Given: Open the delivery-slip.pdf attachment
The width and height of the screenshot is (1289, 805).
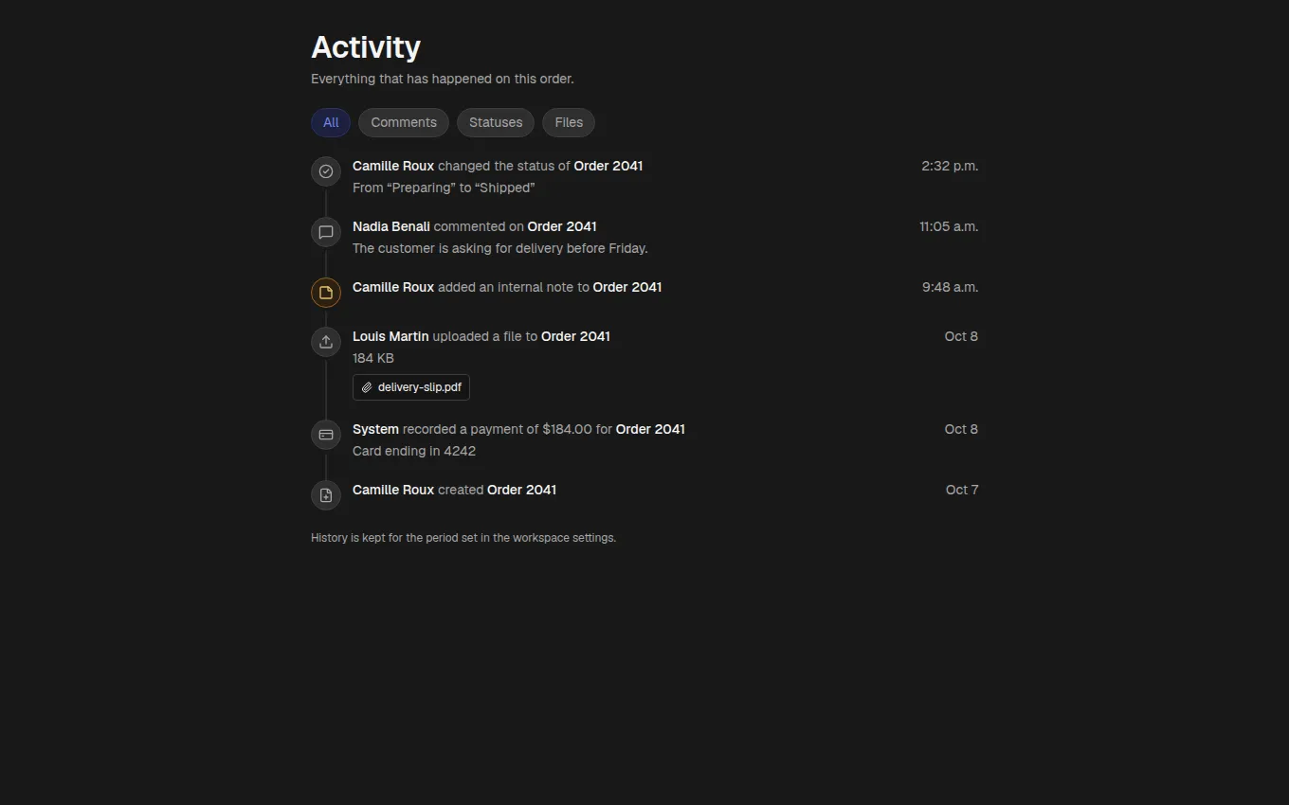Looking at the screenshot, I should tap(411, 387).
